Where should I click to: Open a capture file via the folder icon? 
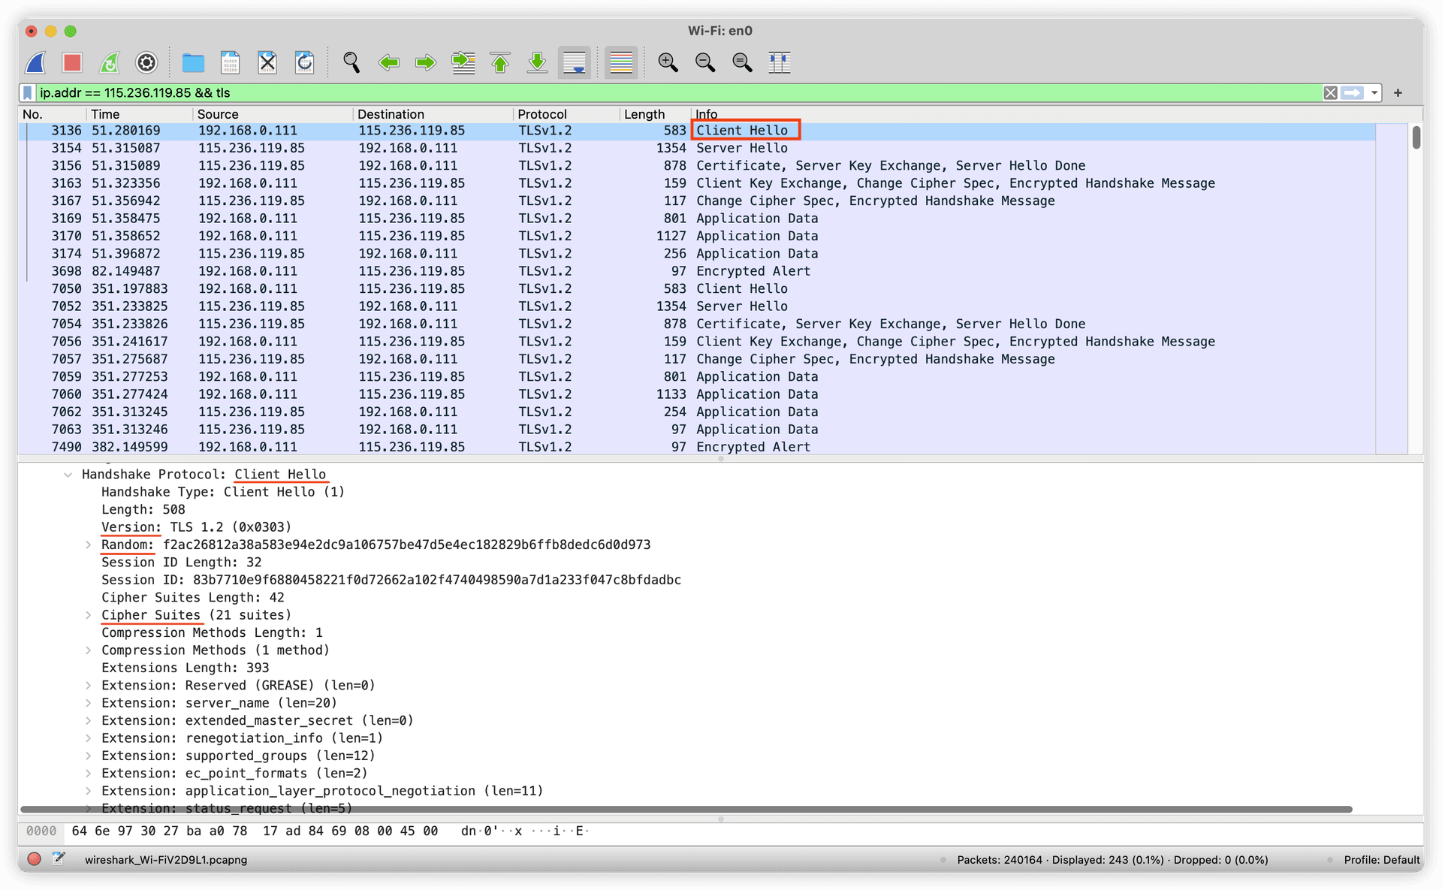pyautogui.click(x=193, y=62)
